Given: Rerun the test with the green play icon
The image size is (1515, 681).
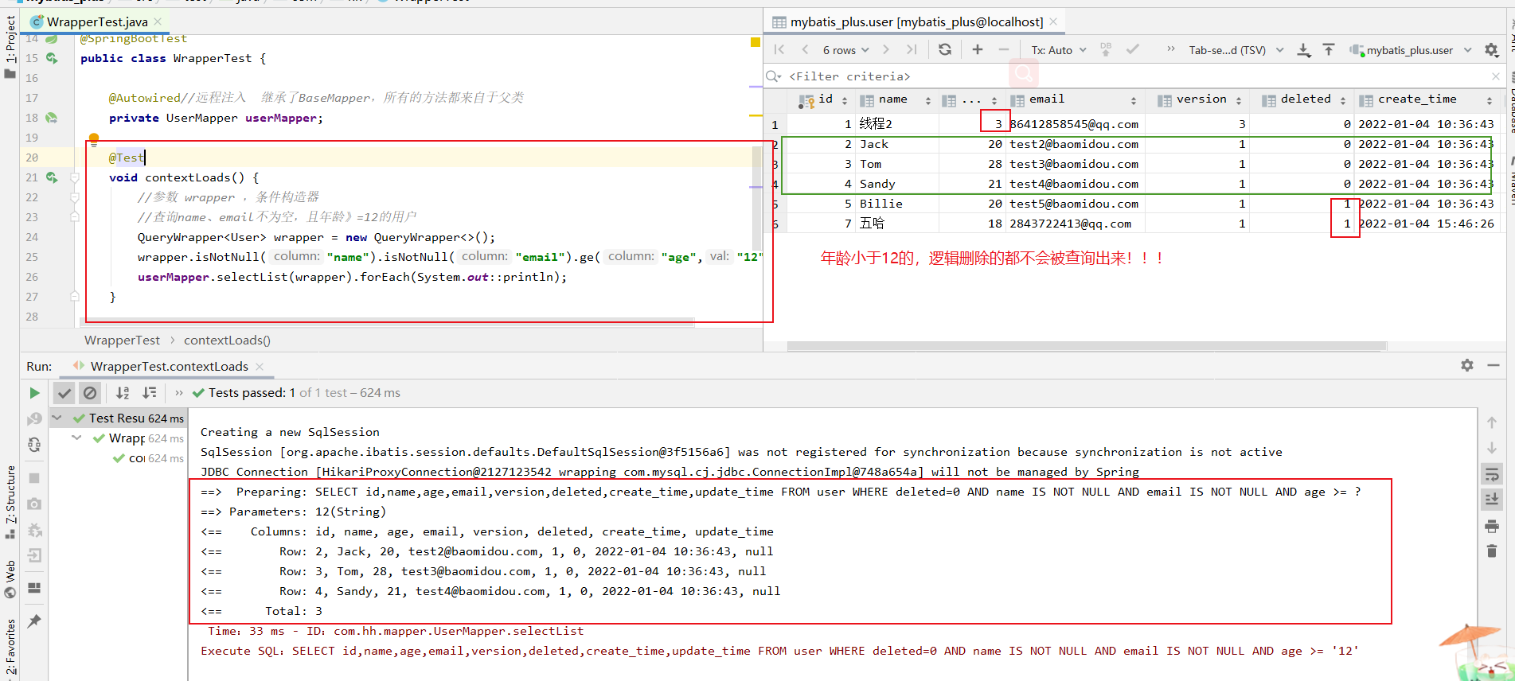Looking at the screenshot, I should (34, 393).
